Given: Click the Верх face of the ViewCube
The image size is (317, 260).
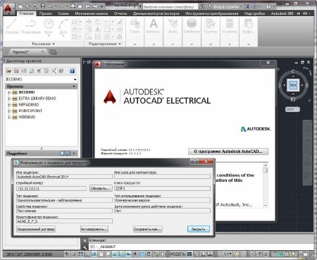Looking at the screenshot, I should (293, 85).
